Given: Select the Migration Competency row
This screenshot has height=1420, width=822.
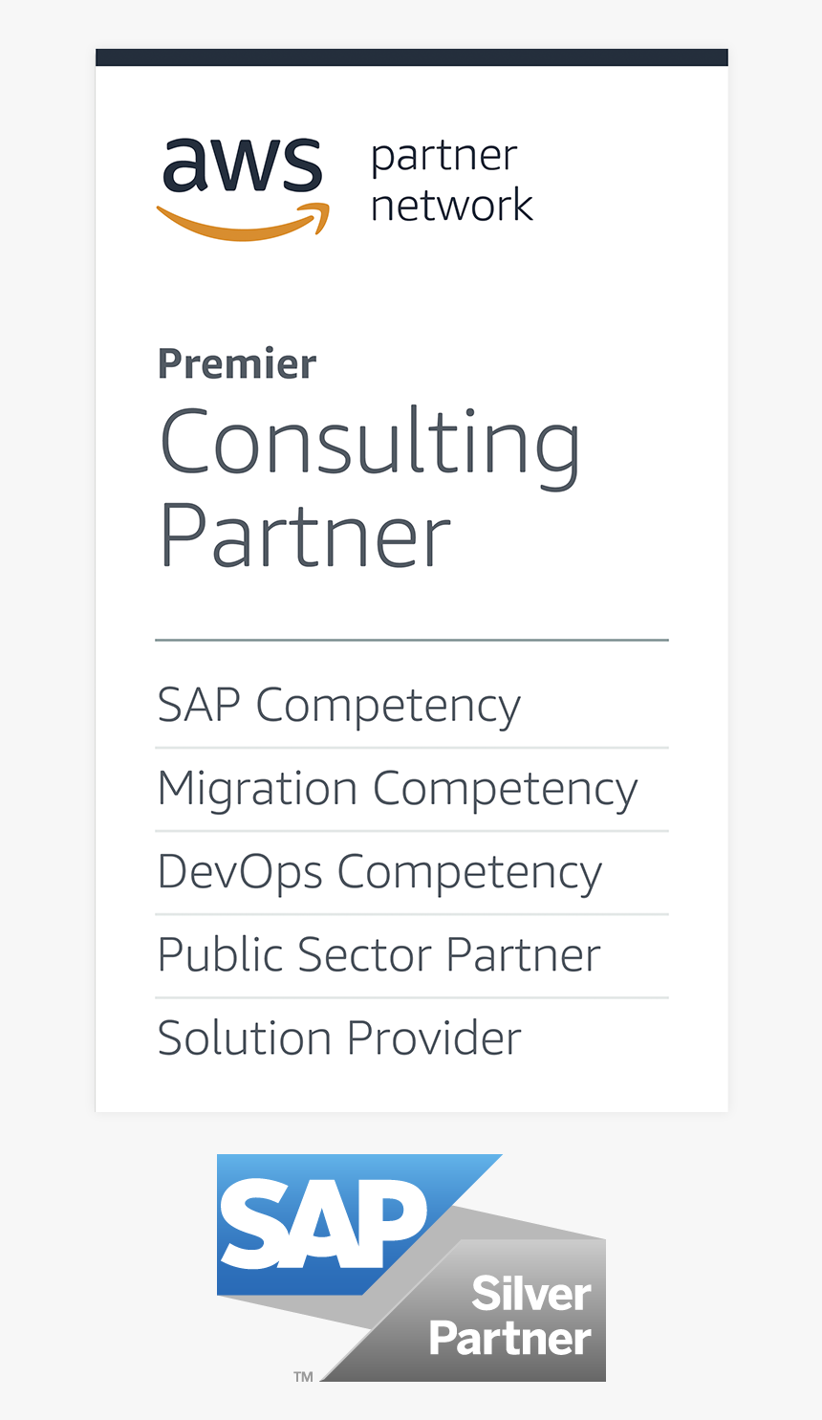Looking at the screenshot, I should 397,789.
